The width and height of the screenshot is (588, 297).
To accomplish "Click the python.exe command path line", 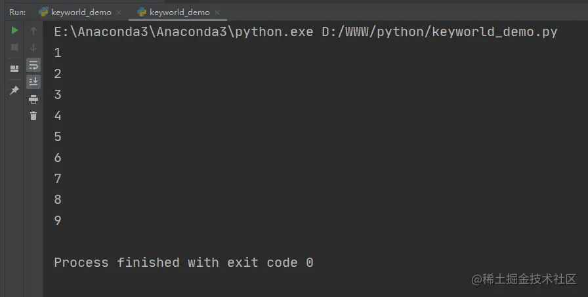I will [306, 32].
